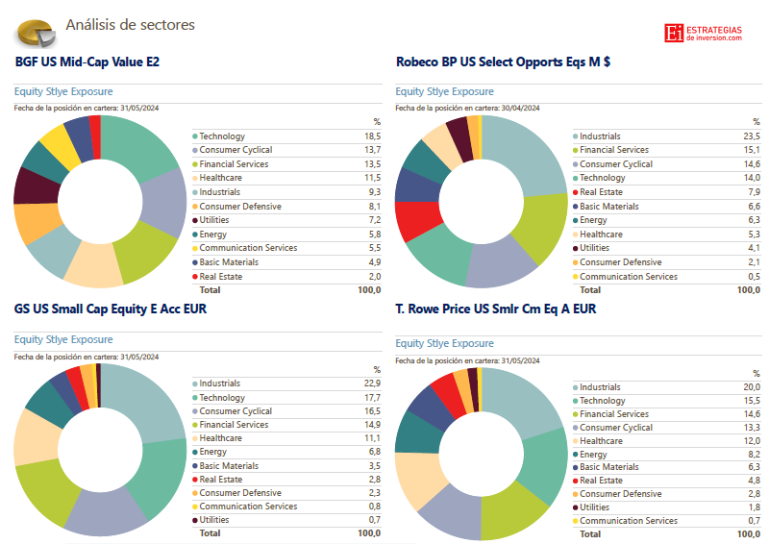Select Financial Services 13,5 row in BGF table
Screen dimensions: 769x544
286,164
